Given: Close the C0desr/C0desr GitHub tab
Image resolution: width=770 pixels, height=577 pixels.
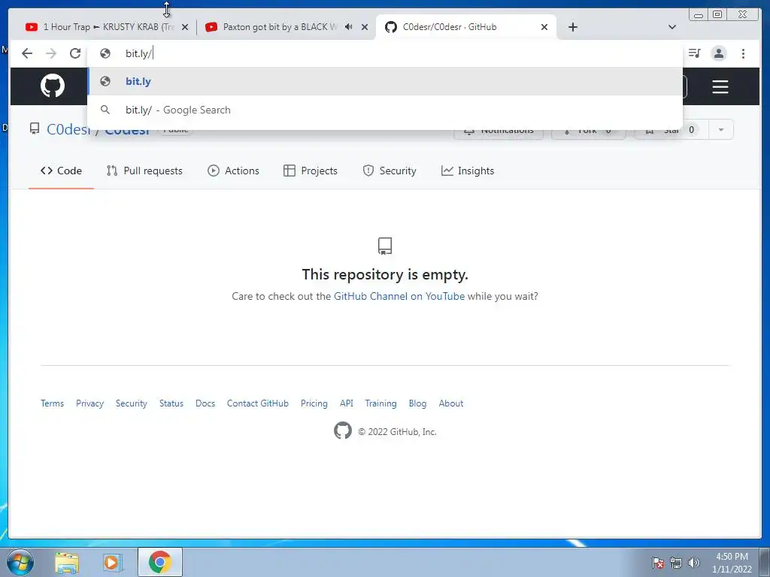Looking at the screenshot, I should [544, 28].
